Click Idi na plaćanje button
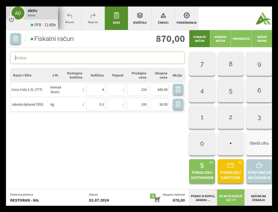The width and height of the screenshot is (278, 212). [x=231, y=198]
